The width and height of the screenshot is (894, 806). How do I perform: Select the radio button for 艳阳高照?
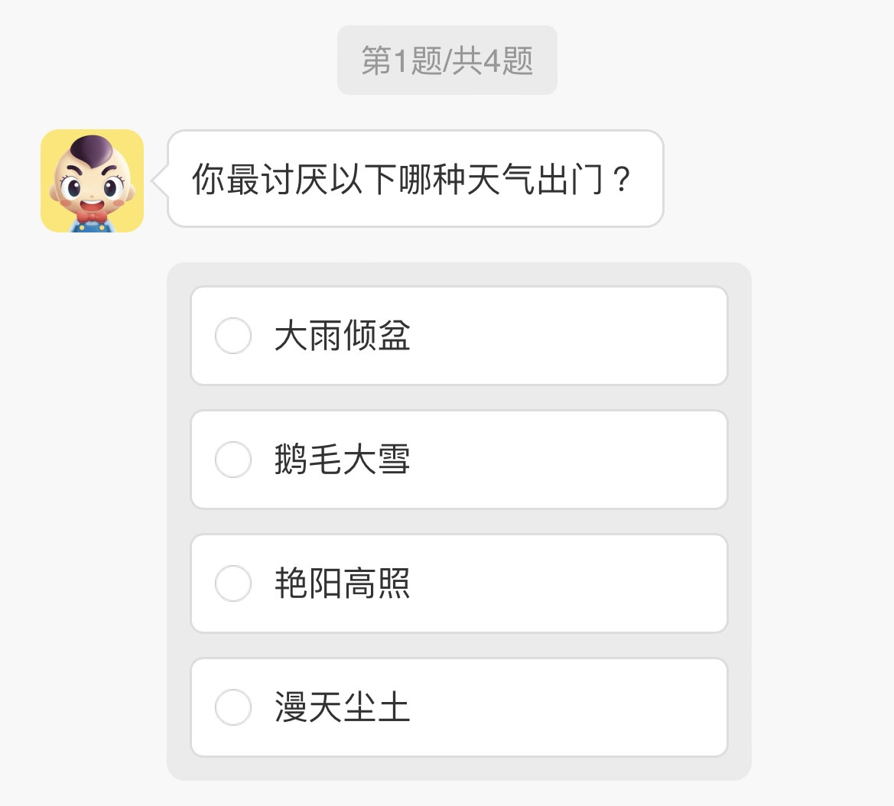232,583
